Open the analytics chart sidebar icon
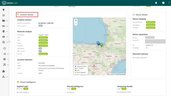Viewport: 171px width, 96px height. [x=5, y=54]
